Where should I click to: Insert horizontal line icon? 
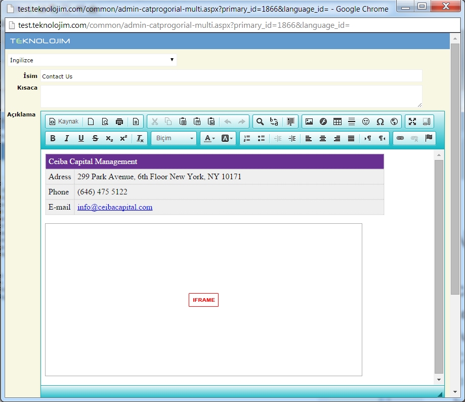[352, 122]
